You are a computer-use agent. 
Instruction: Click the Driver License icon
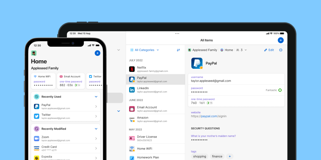[132, 138]
